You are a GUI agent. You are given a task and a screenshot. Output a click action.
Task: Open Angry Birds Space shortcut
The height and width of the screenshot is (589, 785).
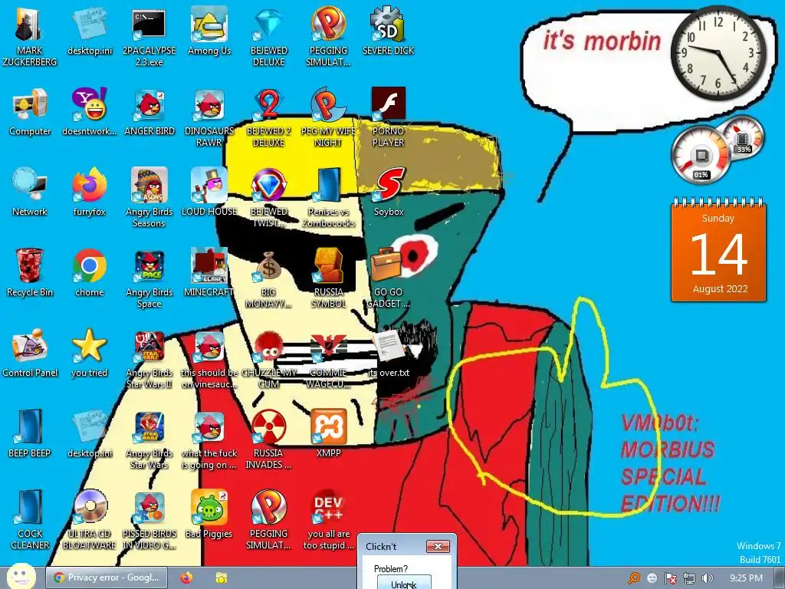[149, 279]
